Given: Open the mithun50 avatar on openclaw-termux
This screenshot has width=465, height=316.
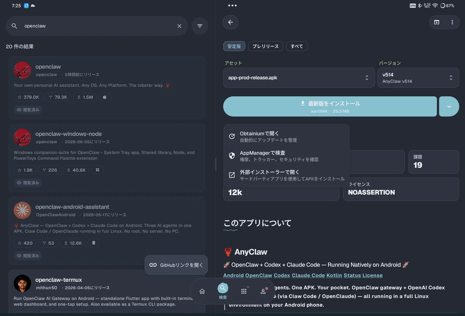Looking at the screenshot, I should coord(22,283).
